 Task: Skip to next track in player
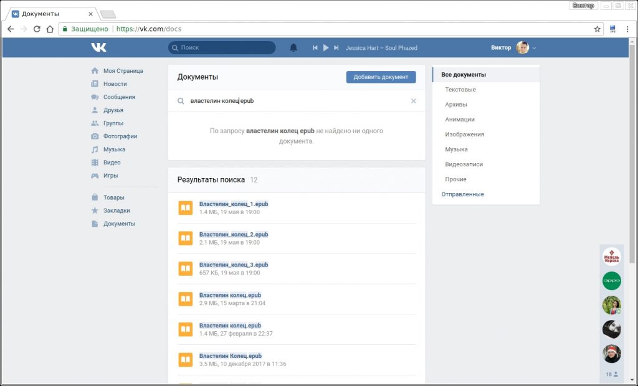pos(336,47)
